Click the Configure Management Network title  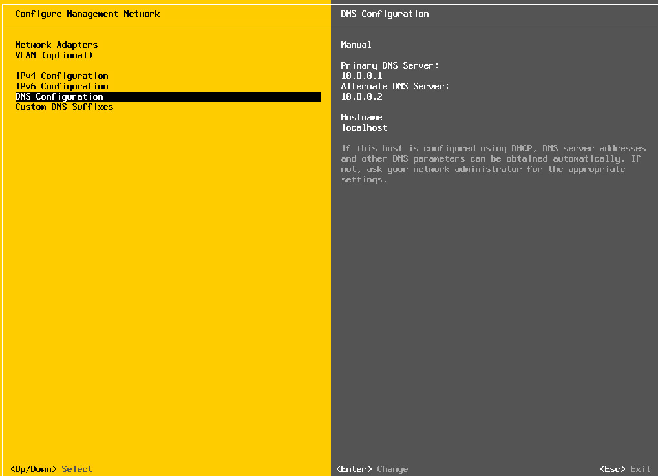[87, 14]
